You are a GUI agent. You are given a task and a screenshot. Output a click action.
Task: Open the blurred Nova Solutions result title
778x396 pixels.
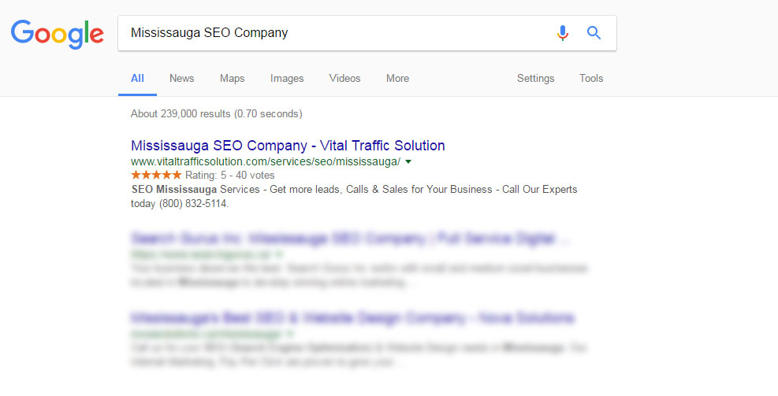click(352, 318)
